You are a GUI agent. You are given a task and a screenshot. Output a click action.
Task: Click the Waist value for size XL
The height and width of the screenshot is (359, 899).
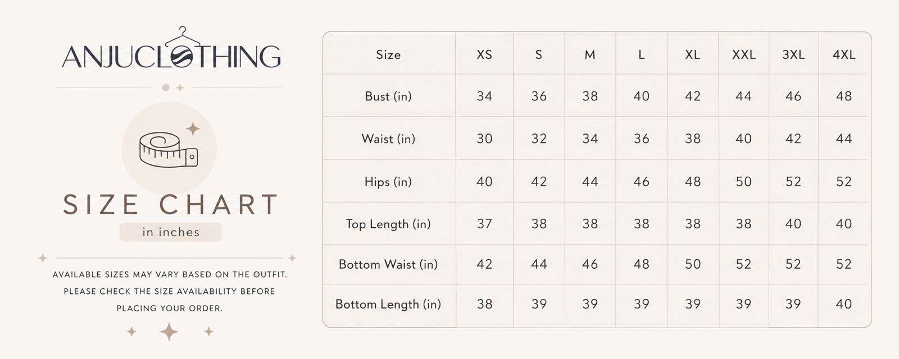point(693,139)
